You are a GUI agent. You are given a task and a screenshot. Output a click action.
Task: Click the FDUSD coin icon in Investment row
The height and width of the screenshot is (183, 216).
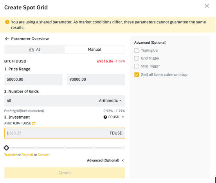pos(105,117)
